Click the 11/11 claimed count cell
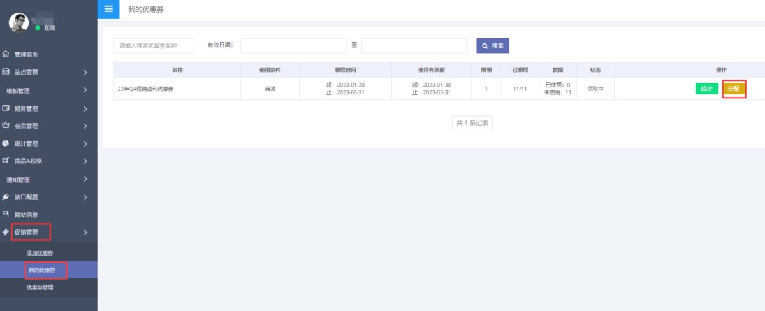Screen dimensions: 765x311 point(520,89)
